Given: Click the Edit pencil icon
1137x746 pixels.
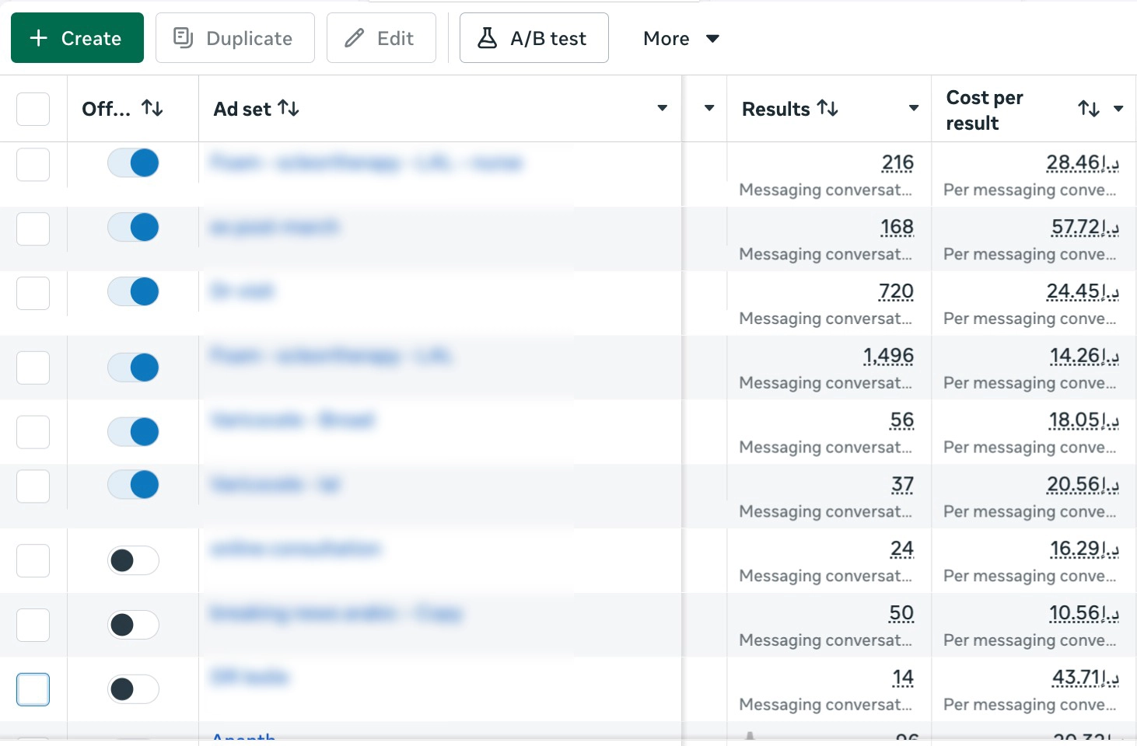Looking at the screenshot, I should point(355,38).
